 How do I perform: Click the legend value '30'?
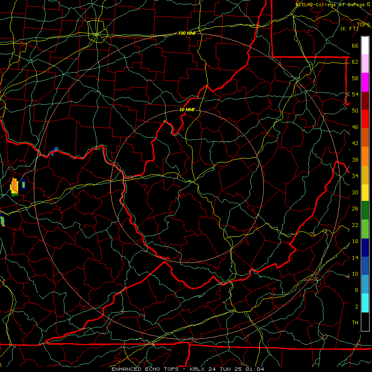tap(355, 192)
